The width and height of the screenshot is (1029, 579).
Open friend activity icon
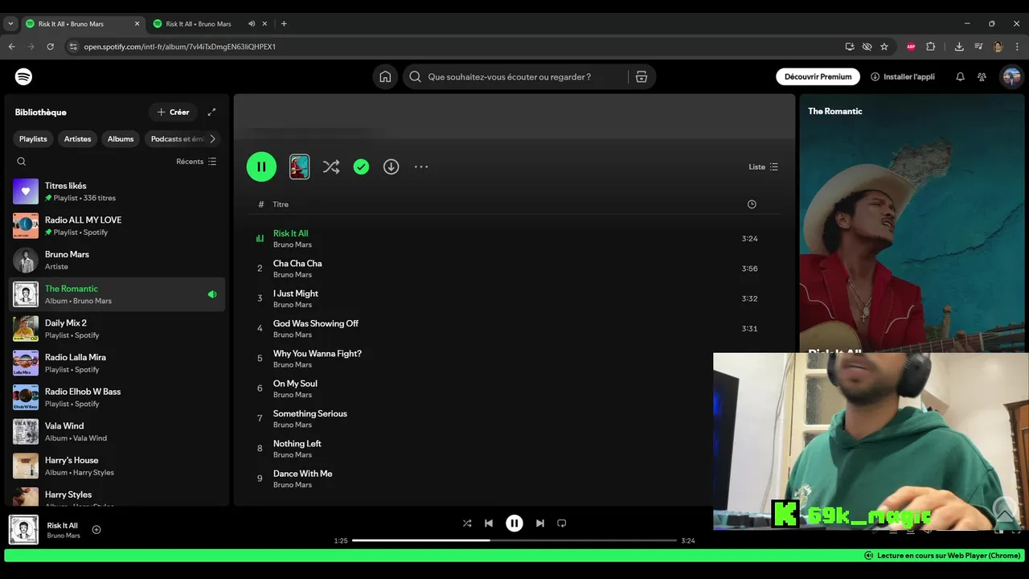click(x=982, y=77)
